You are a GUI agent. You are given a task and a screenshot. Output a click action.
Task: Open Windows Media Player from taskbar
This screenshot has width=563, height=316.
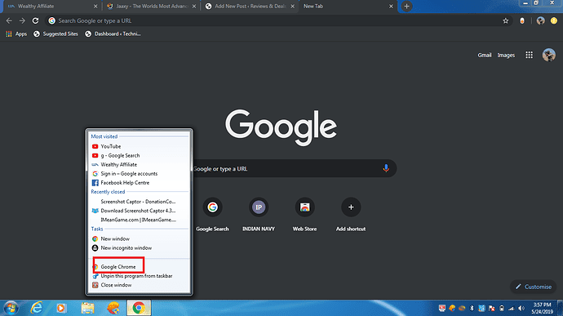tap(61, 308)
